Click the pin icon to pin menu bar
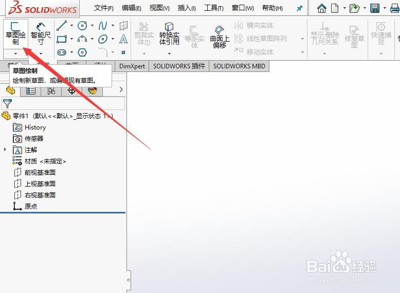400x293 pixels. (x=300, y=8)
